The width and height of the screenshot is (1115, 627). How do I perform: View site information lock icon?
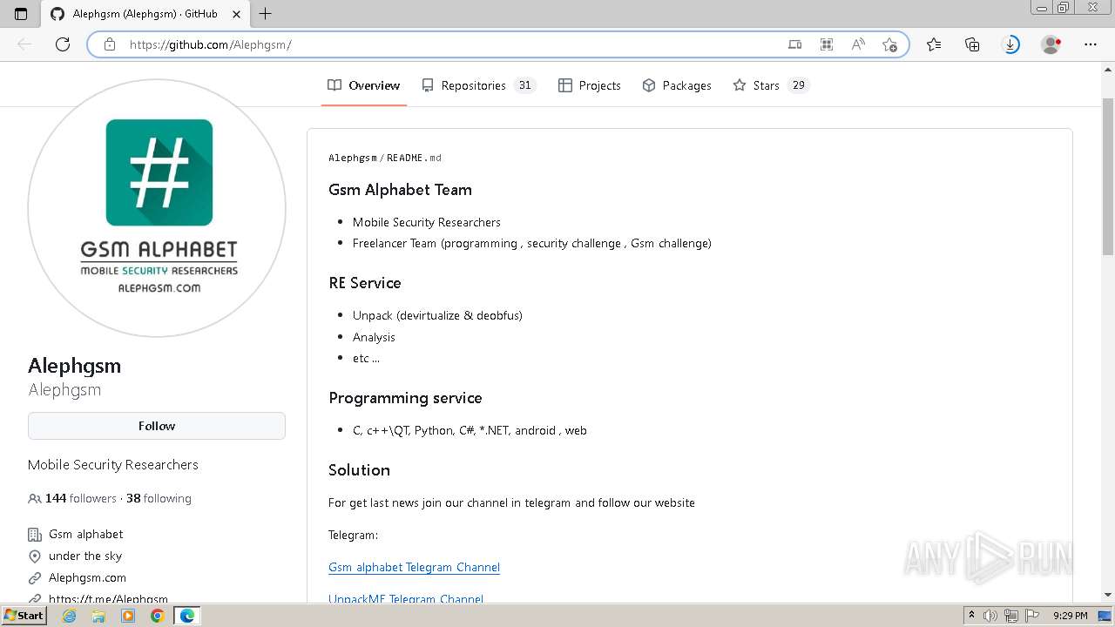click(110, 44)
